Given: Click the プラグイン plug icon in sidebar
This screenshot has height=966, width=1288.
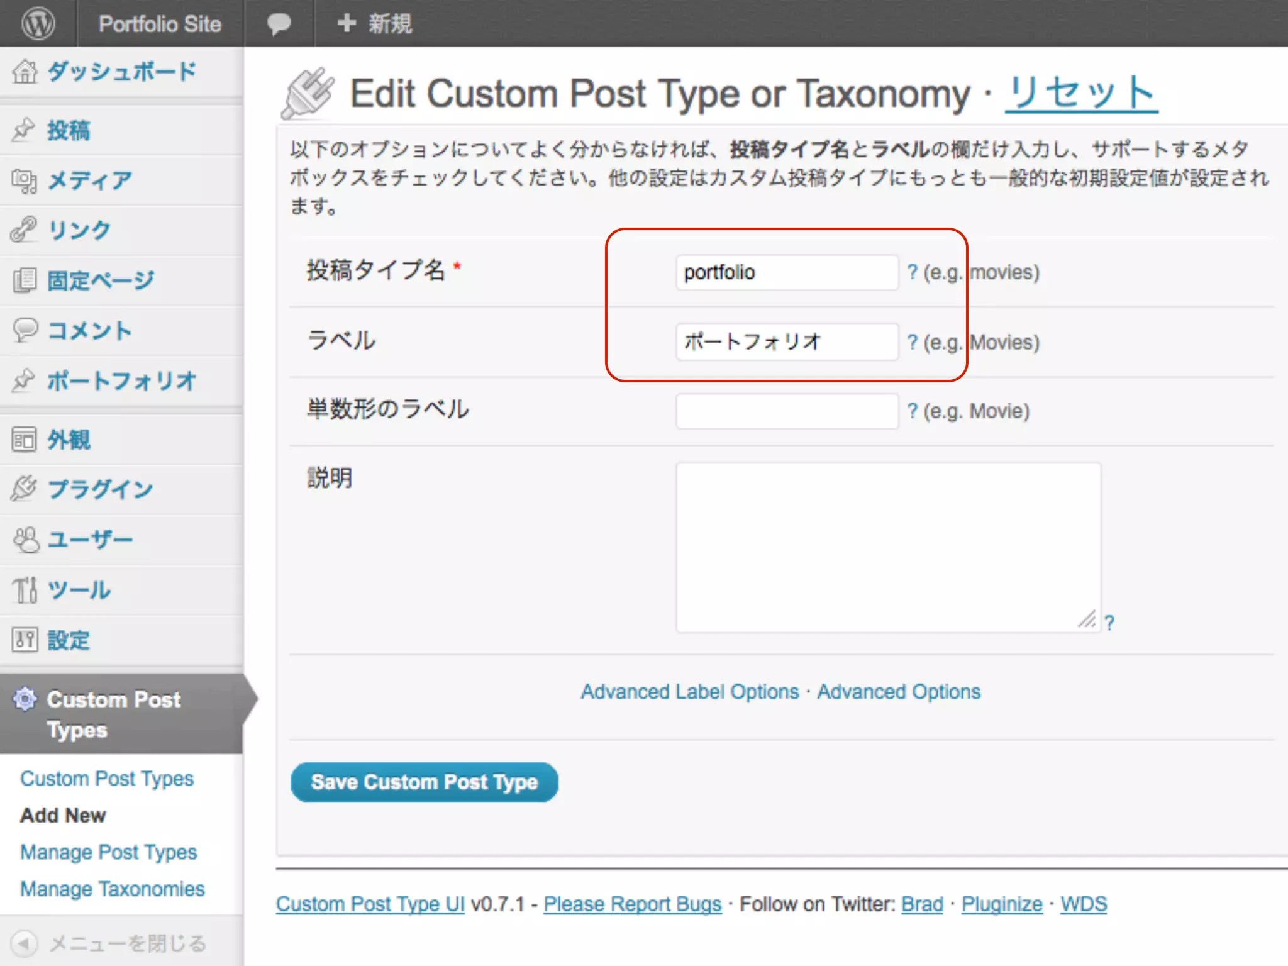Looking at the screenshot, I should pyautogui.click(x=25, y=489).
